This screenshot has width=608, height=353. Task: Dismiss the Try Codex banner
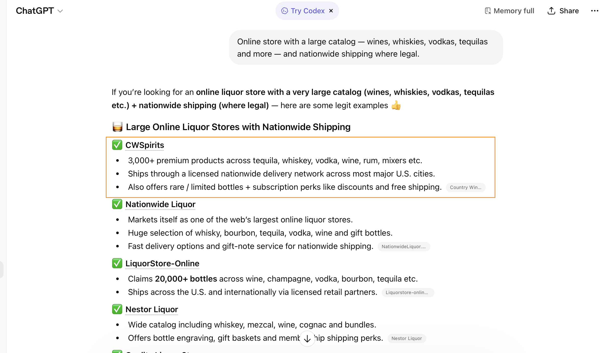tap(331, 11)
